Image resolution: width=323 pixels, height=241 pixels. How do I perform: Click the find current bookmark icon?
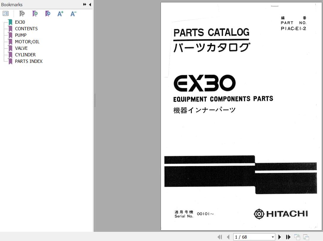pyautogui.click(x=48, y=14)
